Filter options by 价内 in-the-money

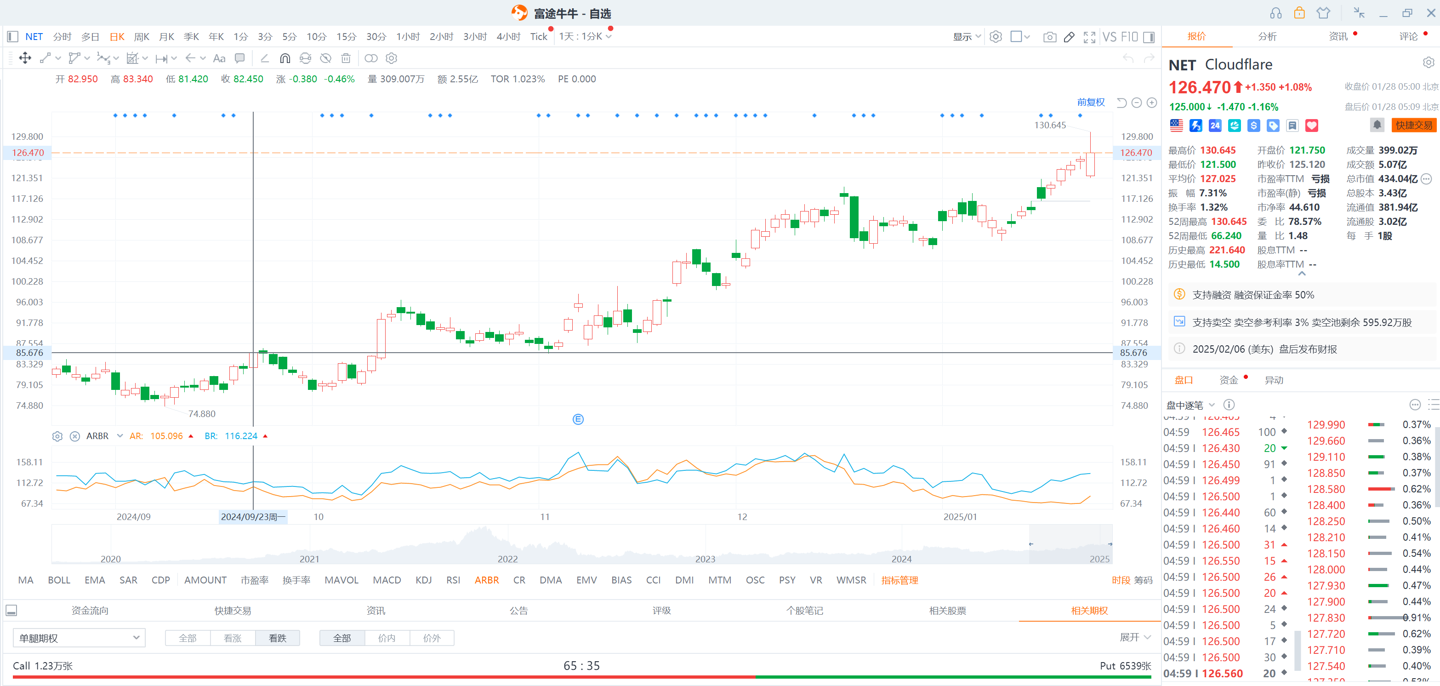[387, 638]
